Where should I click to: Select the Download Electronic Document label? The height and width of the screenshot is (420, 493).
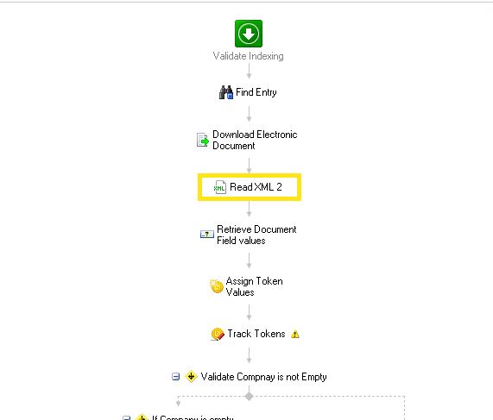click(255, 140)
